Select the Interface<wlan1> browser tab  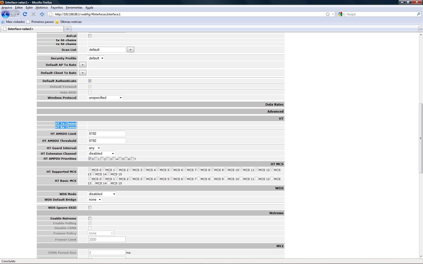pyautogui.click(x=32, y=29)
